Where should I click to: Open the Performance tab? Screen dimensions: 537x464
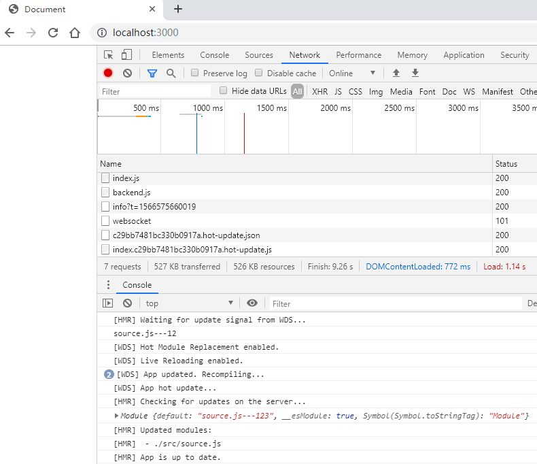pos(359,55)
